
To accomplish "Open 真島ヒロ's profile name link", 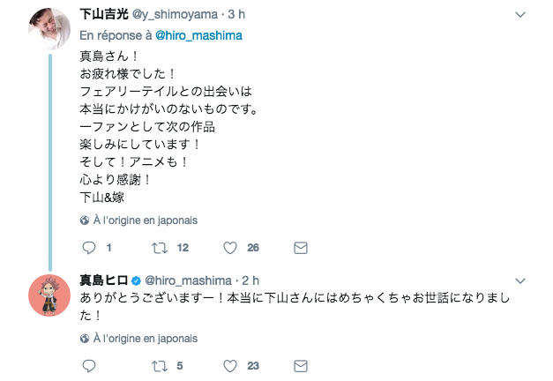I will [x=104, y=280].
